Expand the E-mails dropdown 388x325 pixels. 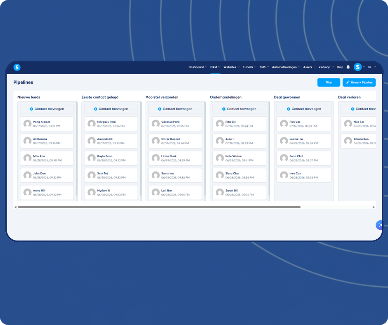[x=249, y=67]
